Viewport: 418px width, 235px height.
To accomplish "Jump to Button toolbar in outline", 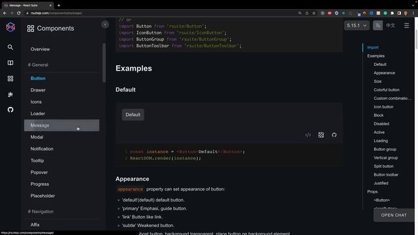I will 386,175.
